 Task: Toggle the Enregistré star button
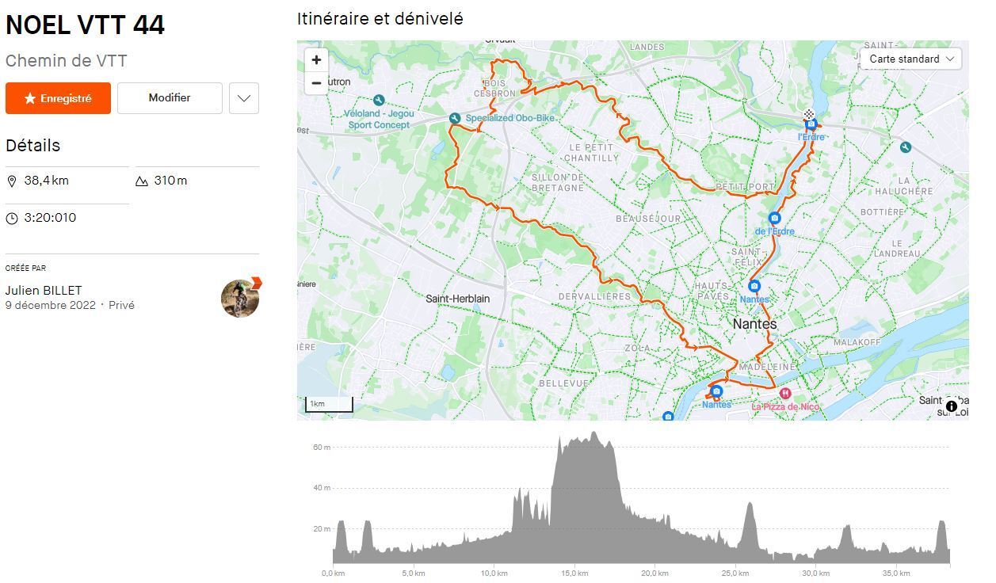coord(58,98)
